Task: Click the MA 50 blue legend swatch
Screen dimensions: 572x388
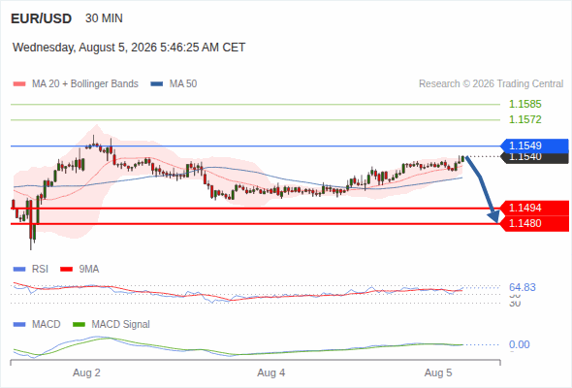Action: click(157, 84)
